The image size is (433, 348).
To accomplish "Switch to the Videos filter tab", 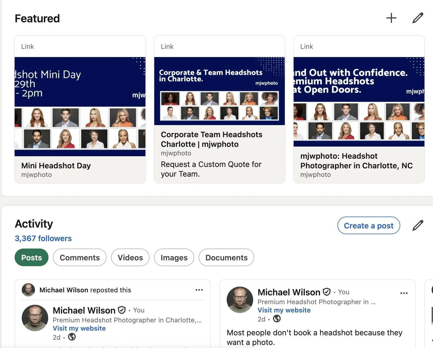I will tap(130, 257).
